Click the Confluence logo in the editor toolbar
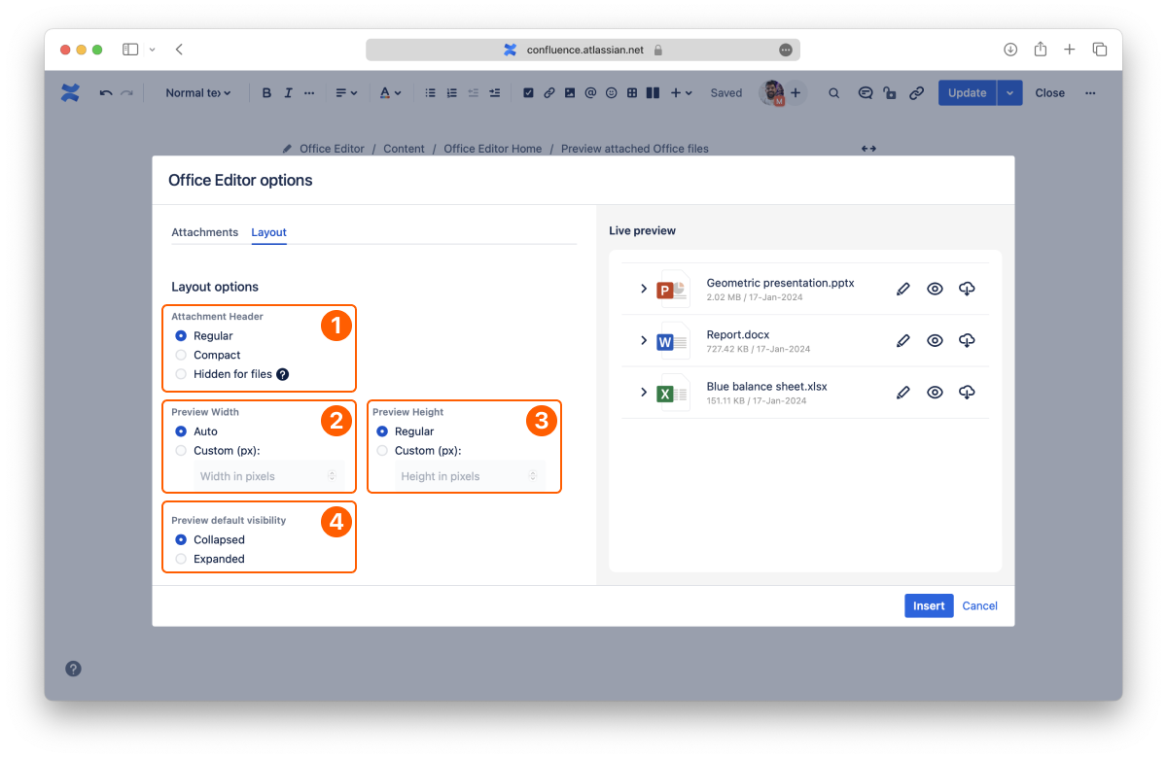1167x758 pixels. tap(70, 93)
